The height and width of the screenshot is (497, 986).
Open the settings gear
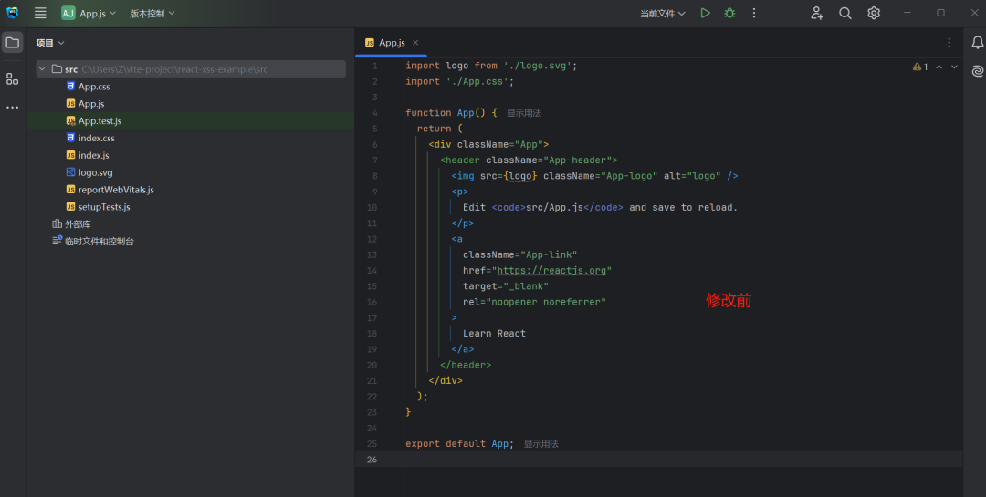(874, 13)
